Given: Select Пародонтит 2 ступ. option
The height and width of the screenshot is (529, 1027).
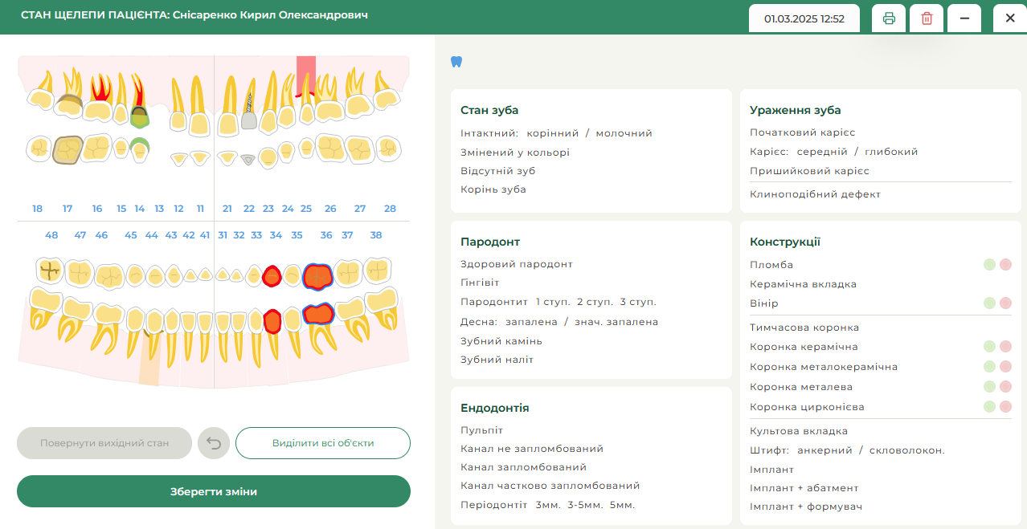Looking at the screenshot, I should point(595,302).
